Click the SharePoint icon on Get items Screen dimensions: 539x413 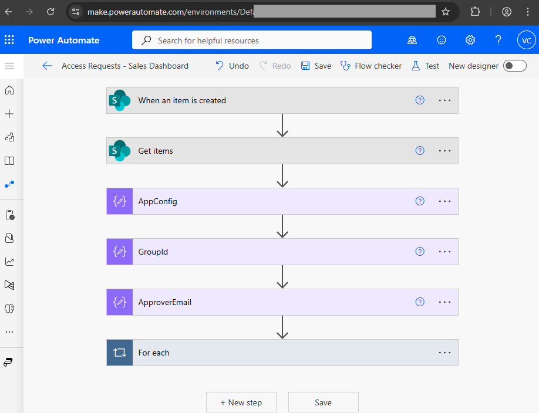120,151
